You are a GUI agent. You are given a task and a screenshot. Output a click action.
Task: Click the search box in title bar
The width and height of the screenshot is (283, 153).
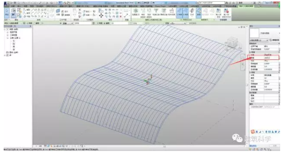coord(212,3)
